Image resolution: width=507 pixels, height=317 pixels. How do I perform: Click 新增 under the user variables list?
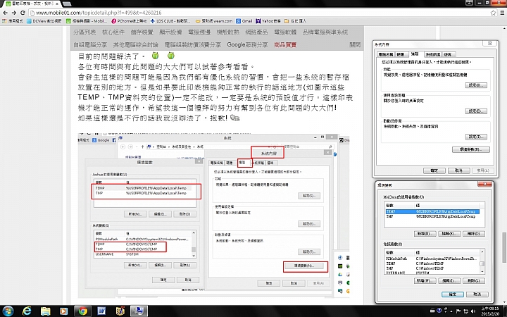click(x=425, y=234)
